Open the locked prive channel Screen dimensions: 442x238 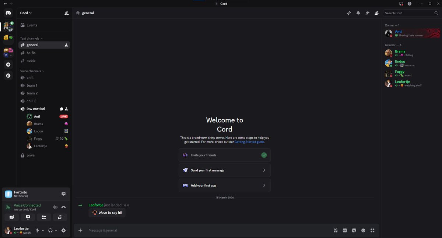pyautogui.click(x=44, y=155)
